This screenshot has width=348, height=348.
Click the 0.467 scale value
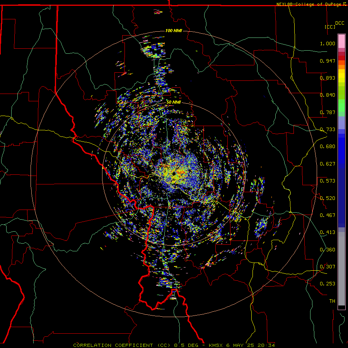328,215
